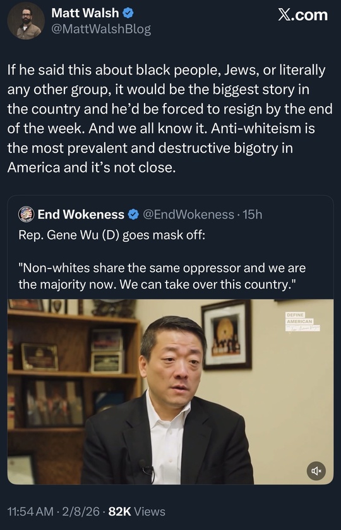Click the Matt Walsh display name
Image resolution: width=341 pixels, height=530 pixels.
85,13
